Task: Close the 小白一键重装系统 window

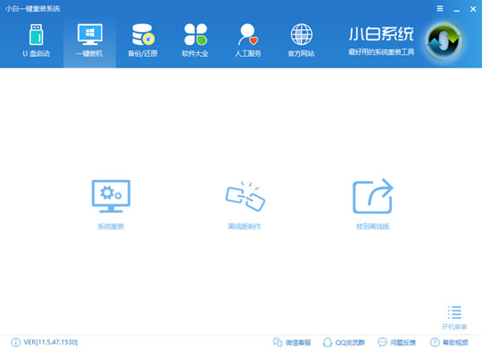Action: 473,9
